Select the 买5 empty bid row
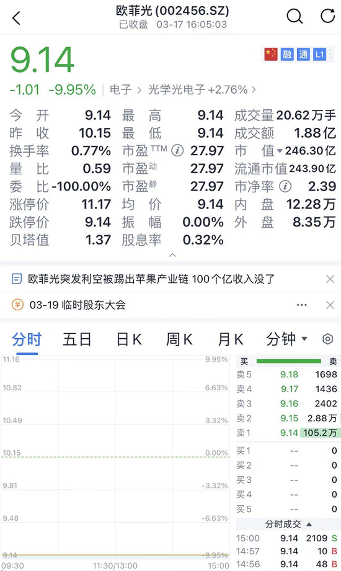The width and height of the screenshot is (341, 571). 288,509
